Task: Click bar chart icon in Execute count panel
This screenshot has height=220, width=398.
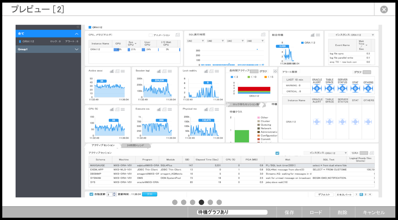Action: point(159,109)
